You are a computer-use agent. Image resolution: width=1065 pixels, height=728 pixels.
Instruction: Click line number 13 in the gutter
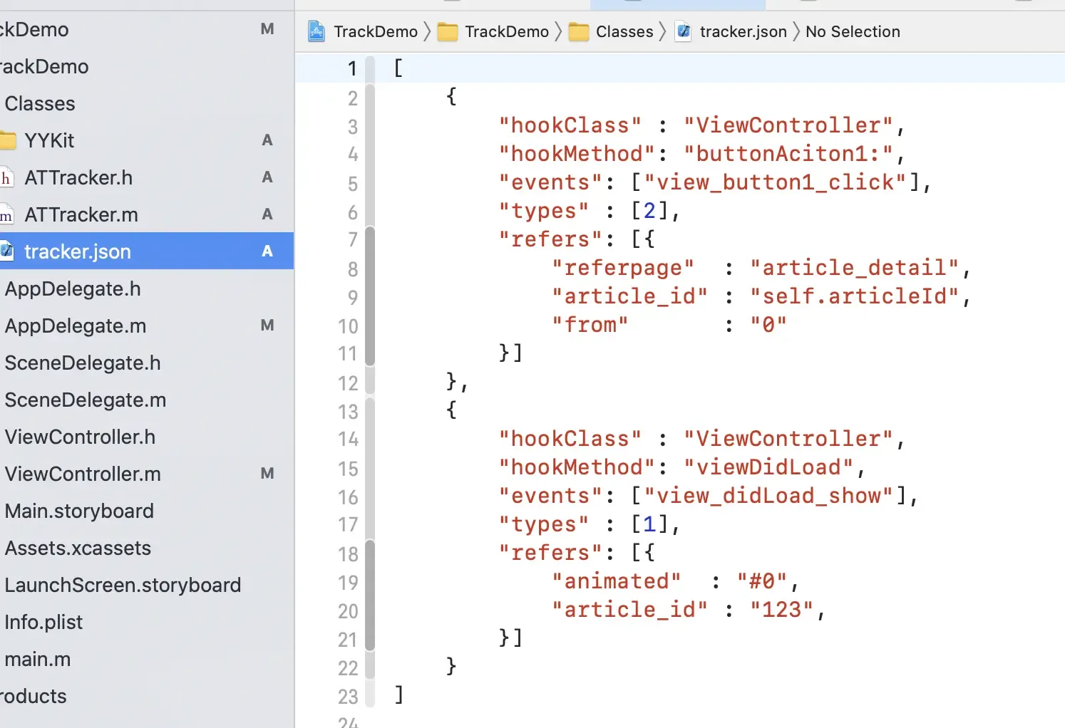[x=348, y=412]
